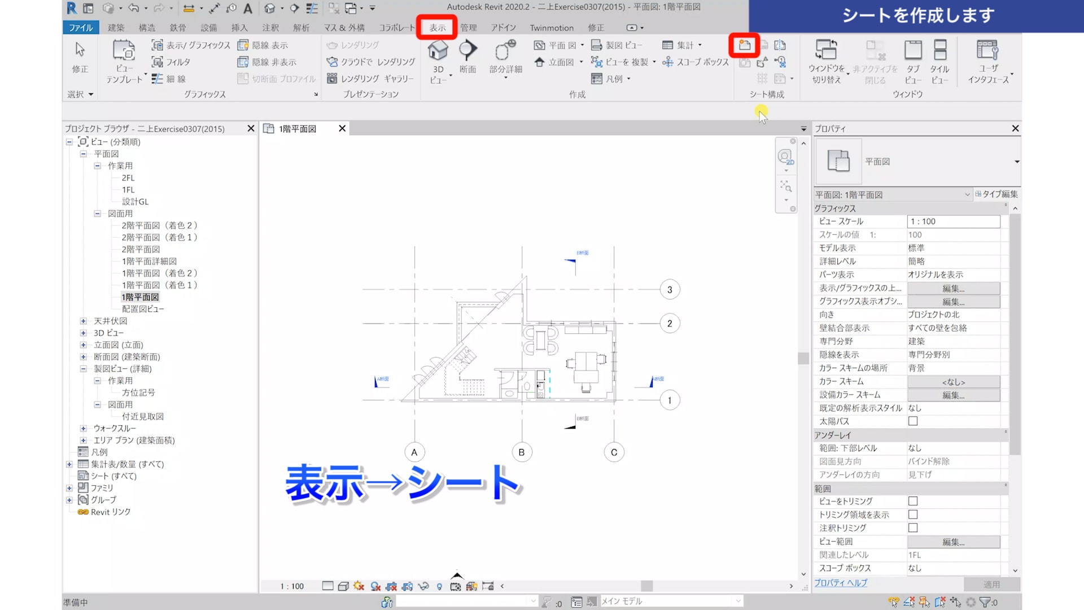Toggle the ビューをトリミング checkbox

coord(913,502)
